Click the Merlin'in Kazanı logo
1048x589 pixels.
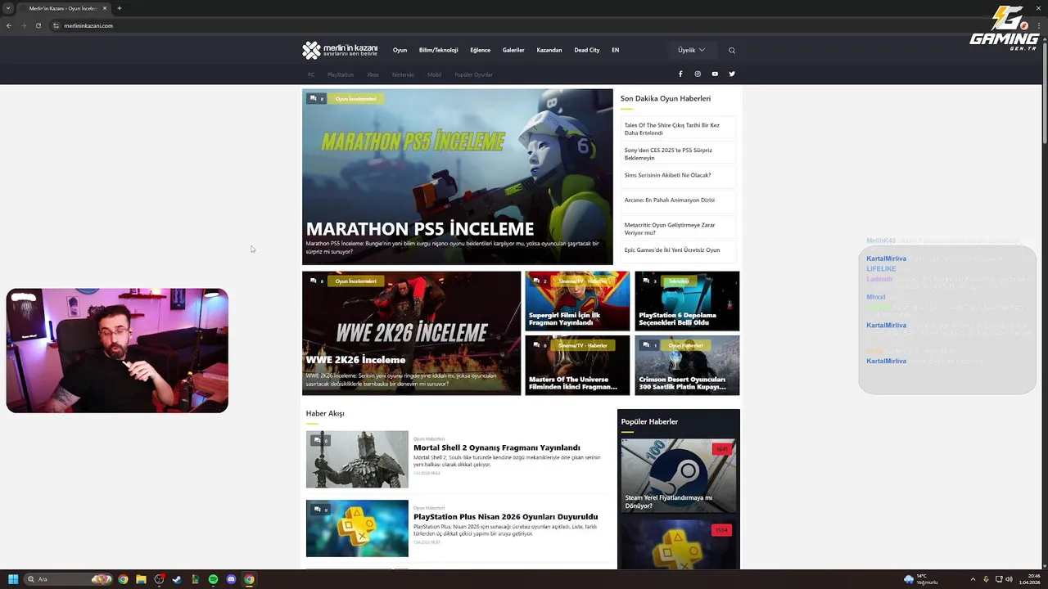pyautogui.click(x=340, y=50)
